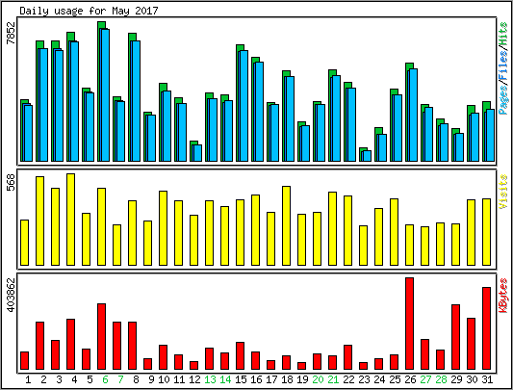Click the yellow visits bar for day 10

point(163,228)
